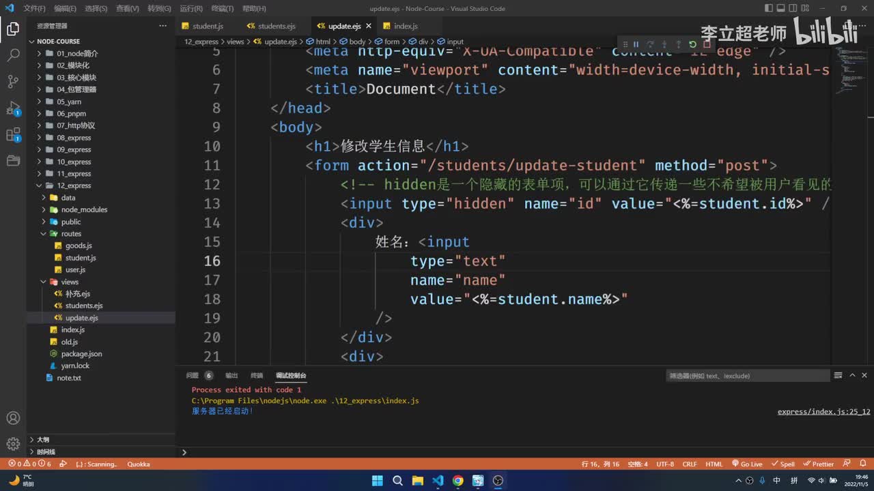The height and width of the screenshot is (491, 874).
Task: Focus the debug console filter input
Action: [x=747, y=376]
